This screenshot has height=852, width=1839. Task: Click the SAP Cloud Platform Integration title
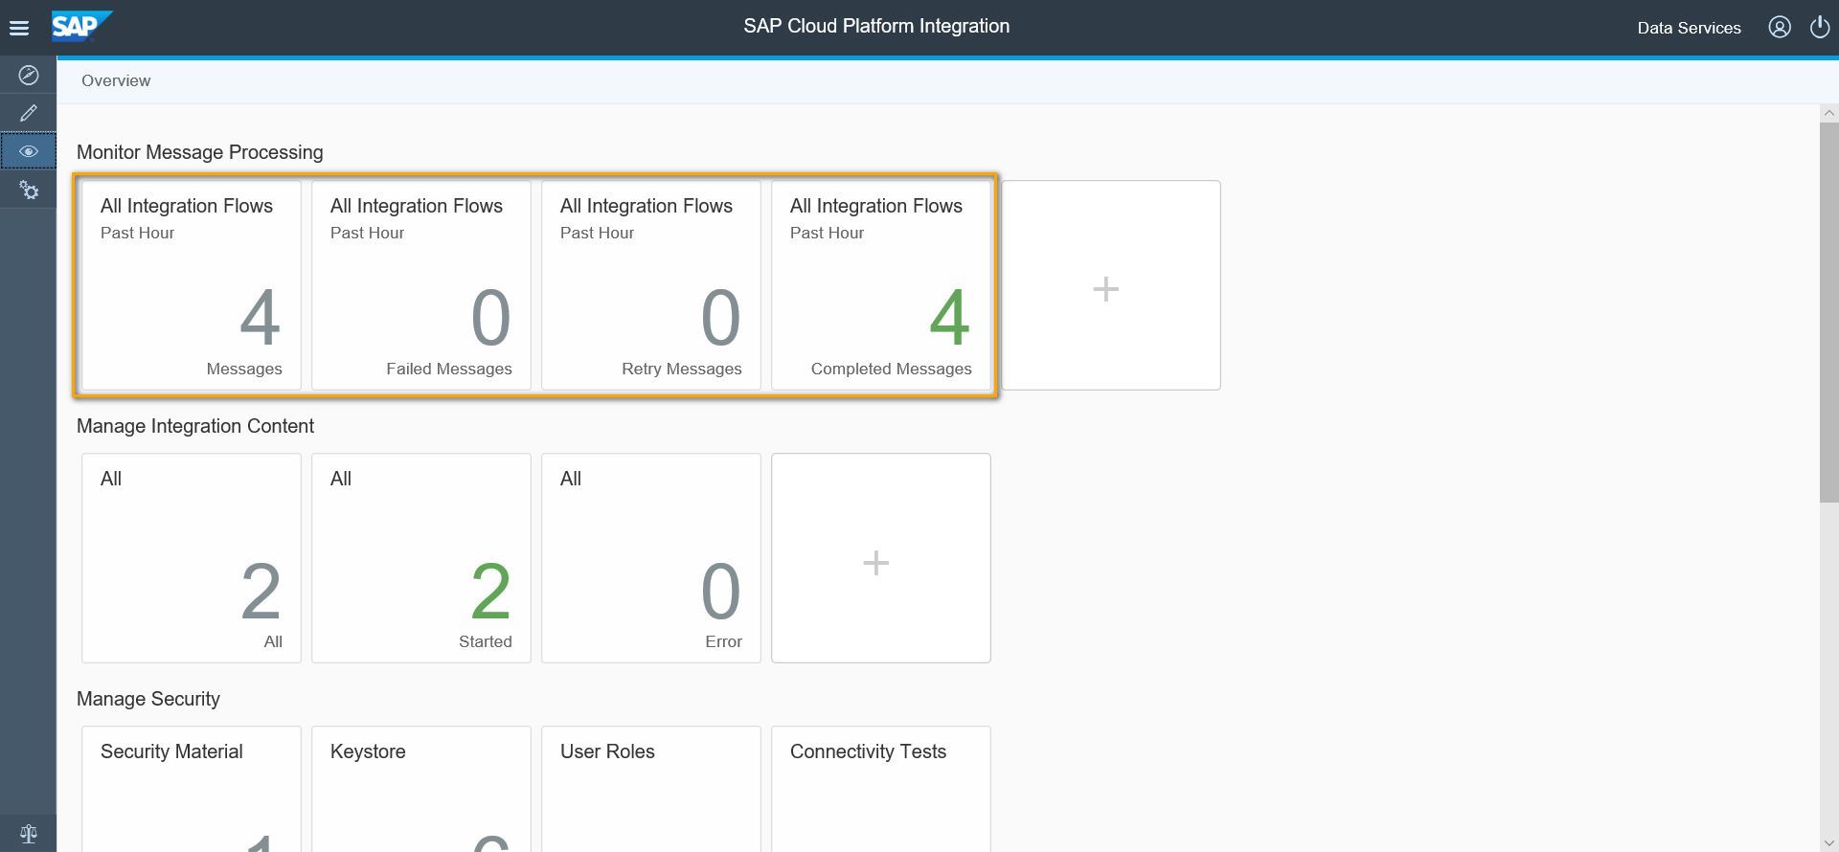click(876, 26)
